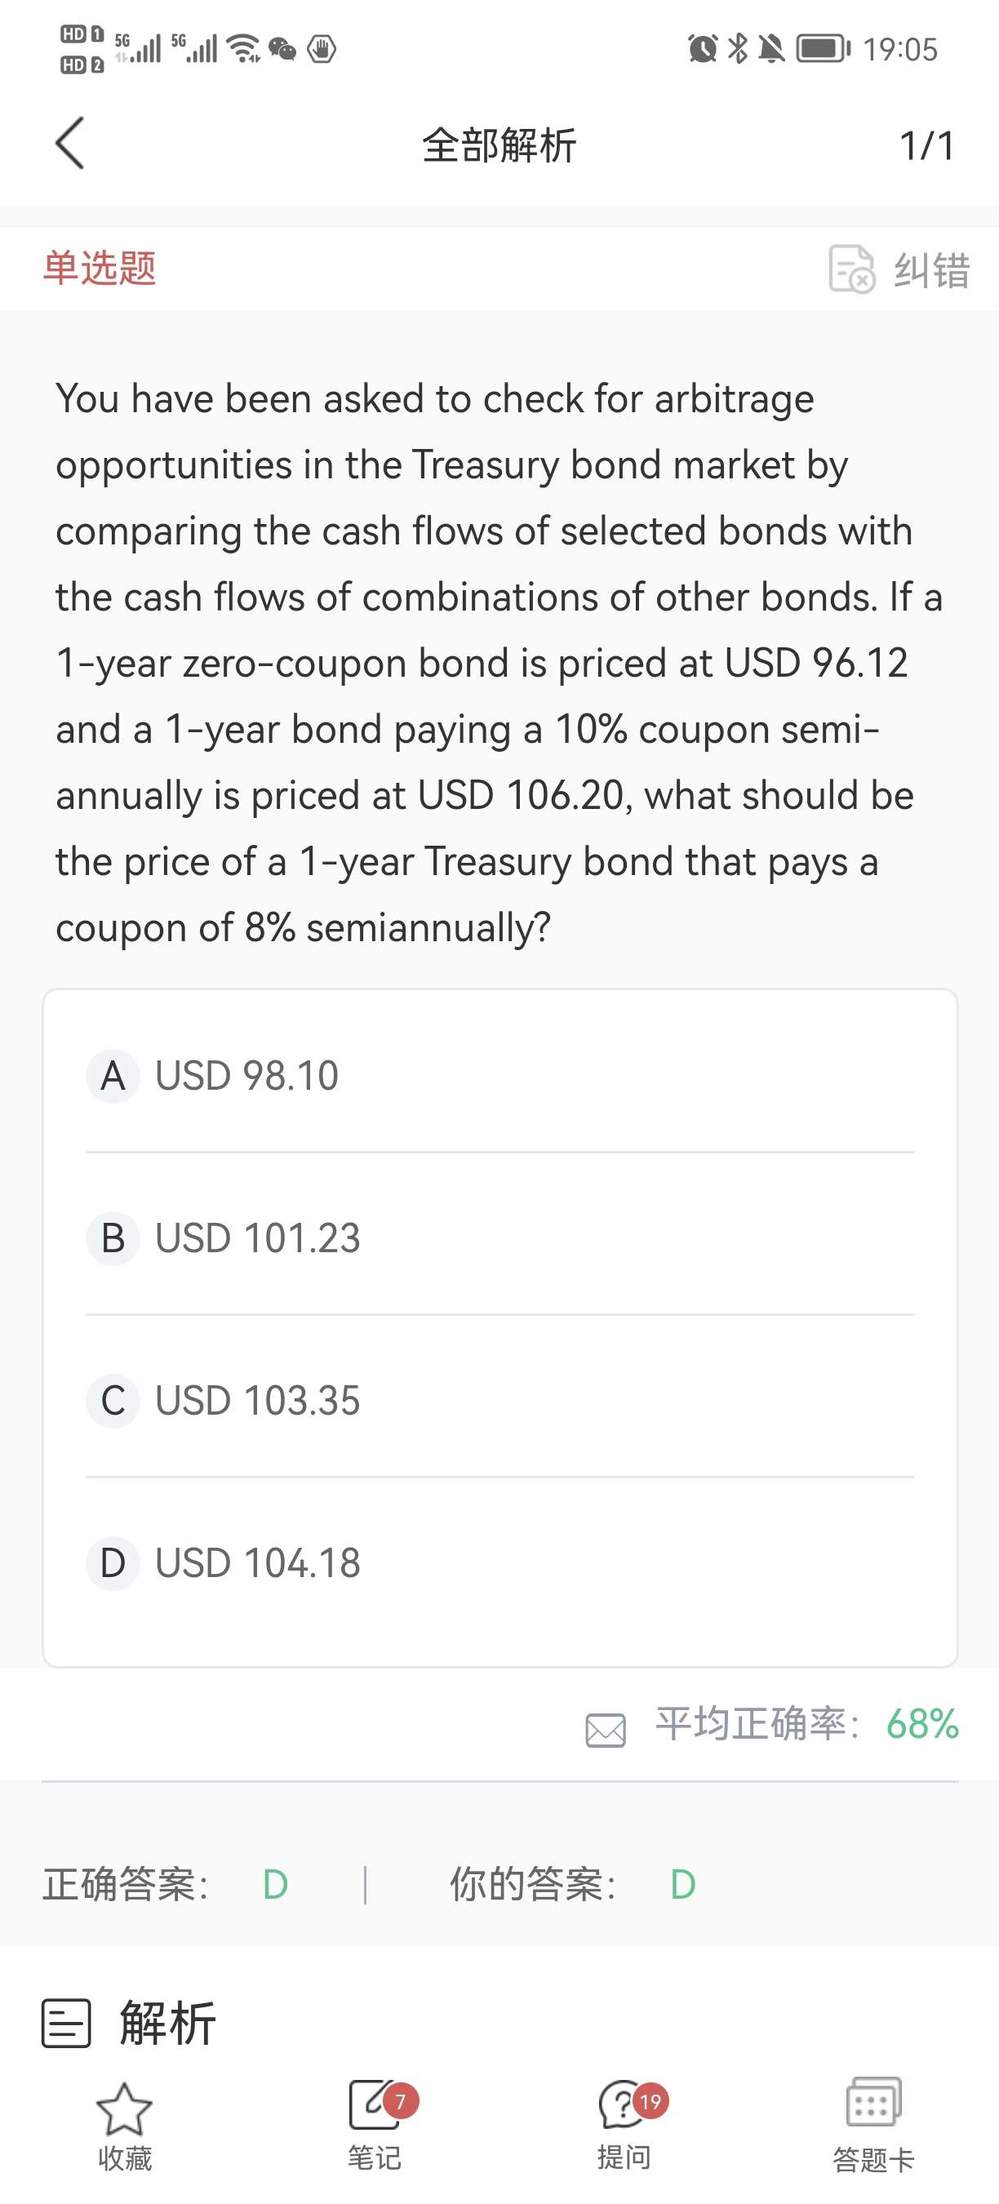The height and width of the screenshot is (2204, 999).
Task: Tap the 解析 heading text
Action: [167, 2024]
